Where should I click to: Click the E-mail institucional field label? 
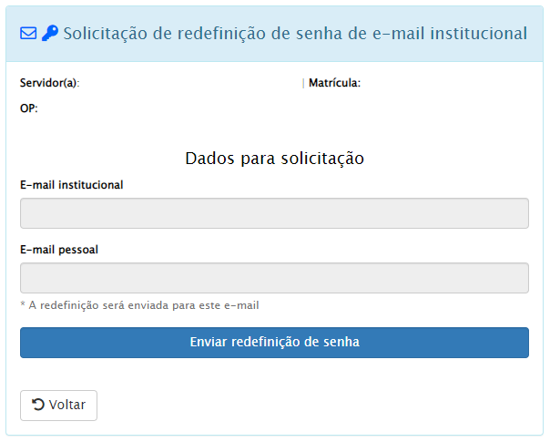(x=72, y=185)
